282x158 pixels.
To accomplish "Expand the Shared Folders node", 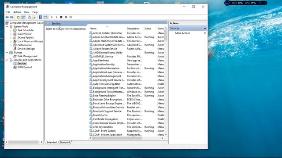I will click(11, 38).
